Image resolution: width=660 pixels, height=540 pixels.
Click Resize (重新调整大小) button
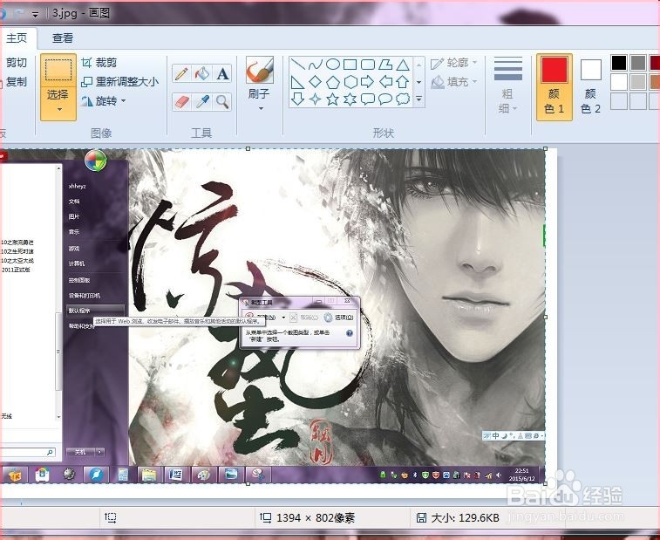click(120, 82)
